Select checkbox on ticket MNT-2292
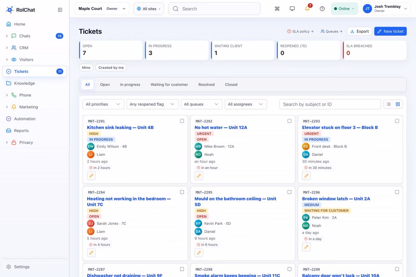416x277 pixels. (290, 121)
